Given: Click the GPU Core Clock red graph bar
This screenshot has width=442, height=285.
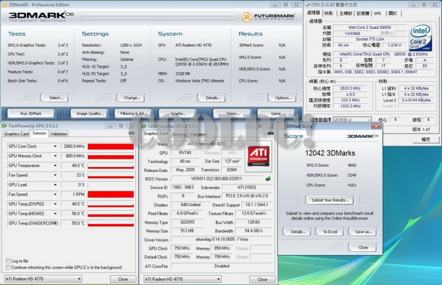Looking at the screenshot, I should [110, 146].
